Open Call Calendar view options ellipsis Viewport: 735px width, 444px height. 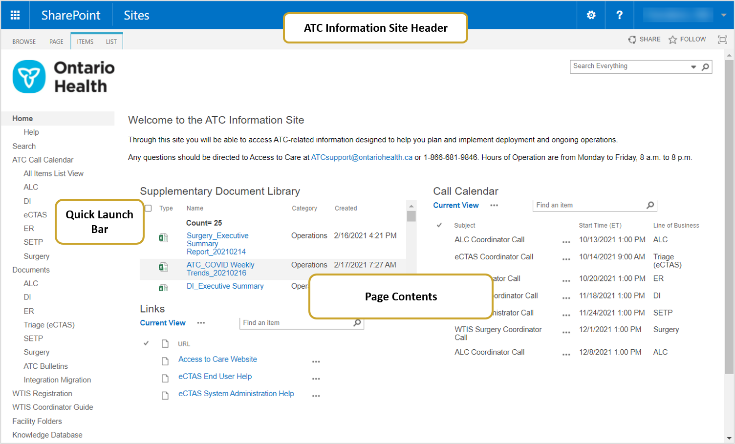coord(494,205)
